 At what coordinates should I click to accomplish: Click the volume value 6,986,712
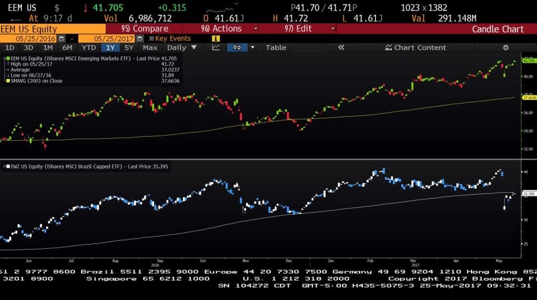coord(150,18)
